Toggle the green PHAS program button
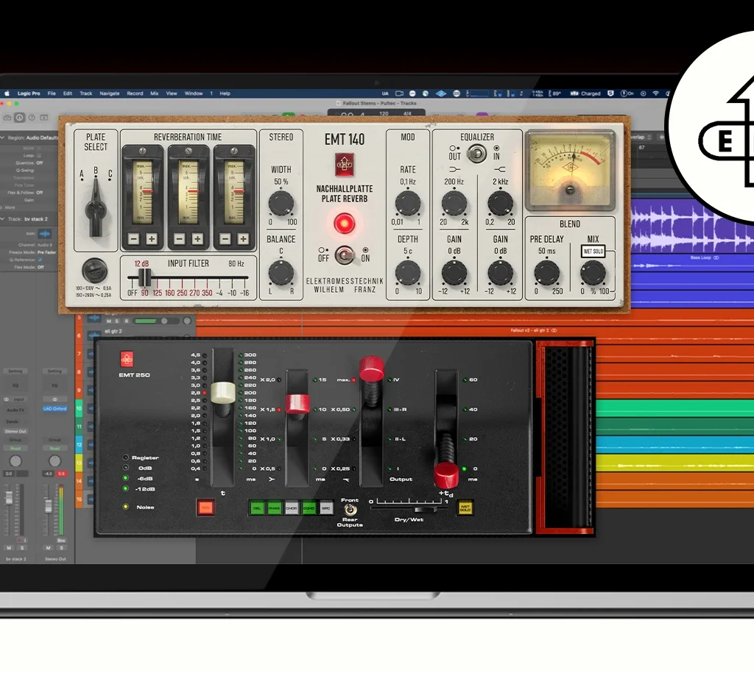Viewport: 754px width, 673px height. (x=274, y=508)
